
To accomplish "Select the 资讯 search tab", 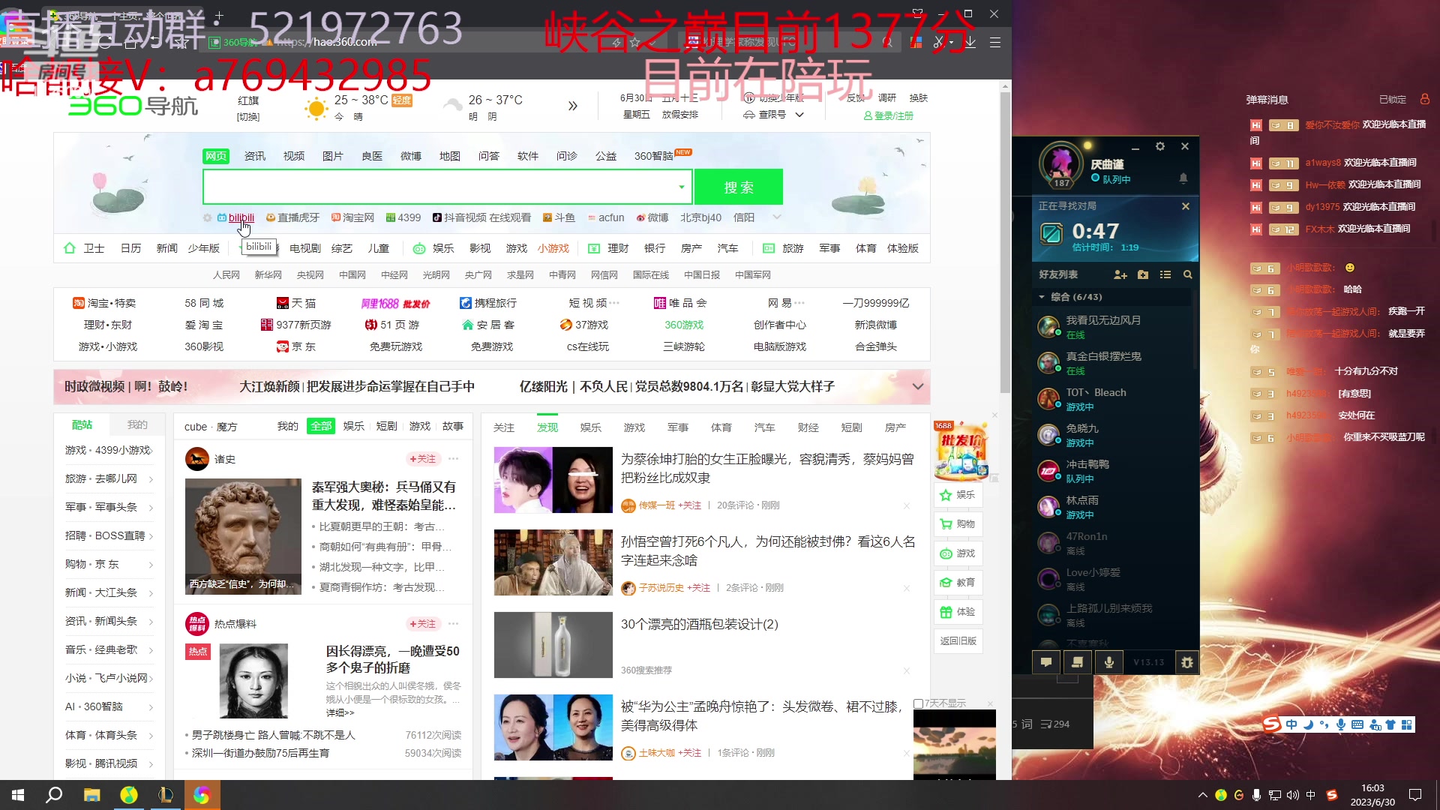I will (255, 156).
